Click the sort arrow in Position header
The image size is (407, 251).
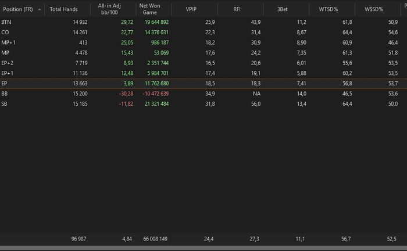(40, 10)
